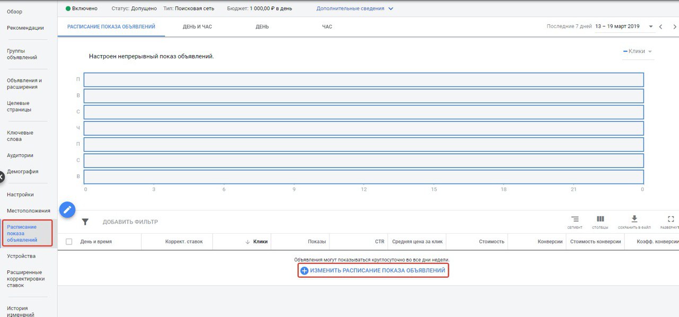Open Рекомендации in the sidebar
Image resolution: width=679 pixels, height=317 pixels.
pyautogui.click(x=25, y=28)
